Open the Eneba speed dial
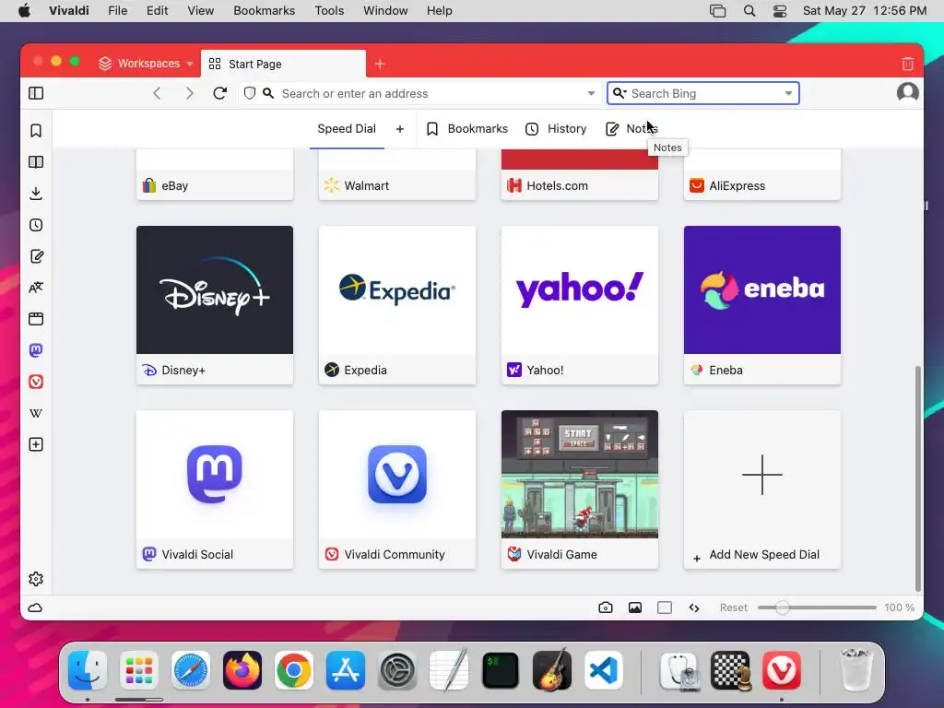Image resolution: width=944 pixels, height=708 pixels. point(762,305)
